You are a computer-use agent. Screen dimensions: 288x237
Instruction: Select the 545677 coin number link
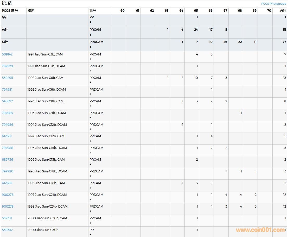click(7, 101)
